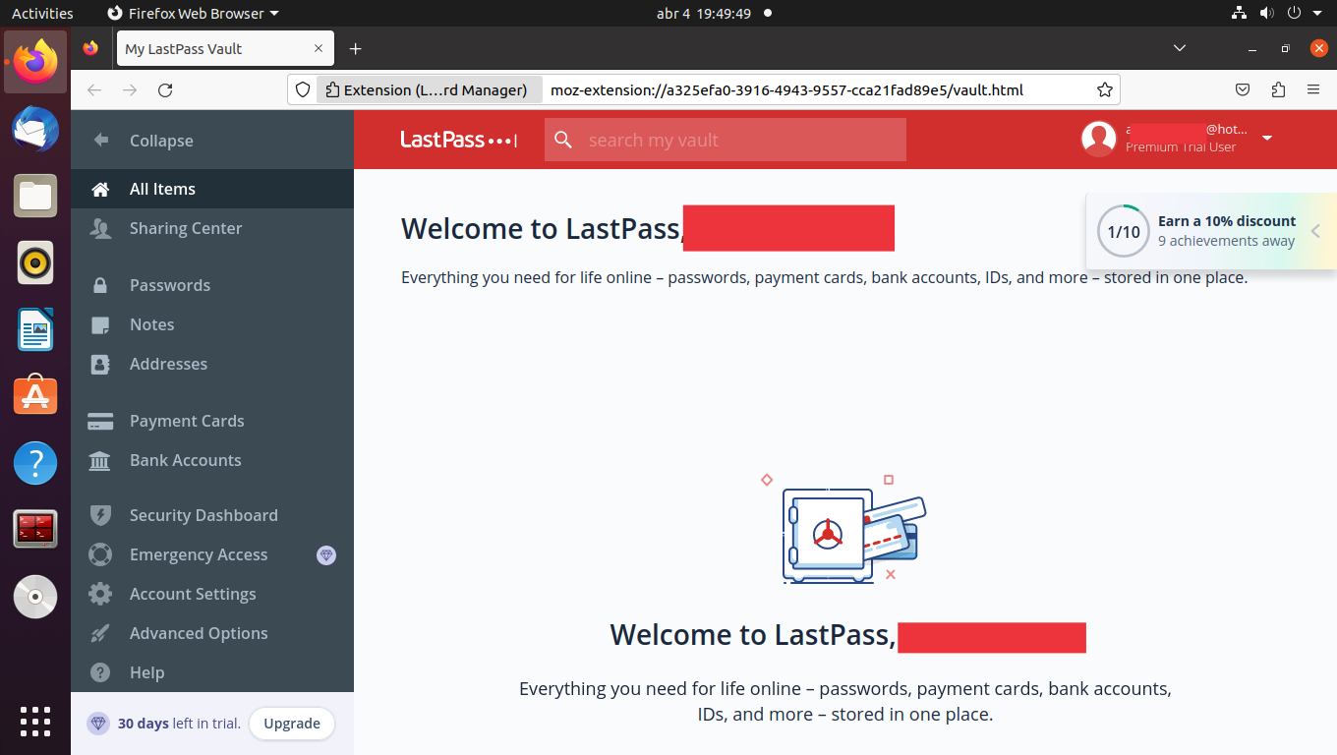Screen dimensions: 1337x755
Task: Click the Sharing Center people icon
Action: (100, 228)
